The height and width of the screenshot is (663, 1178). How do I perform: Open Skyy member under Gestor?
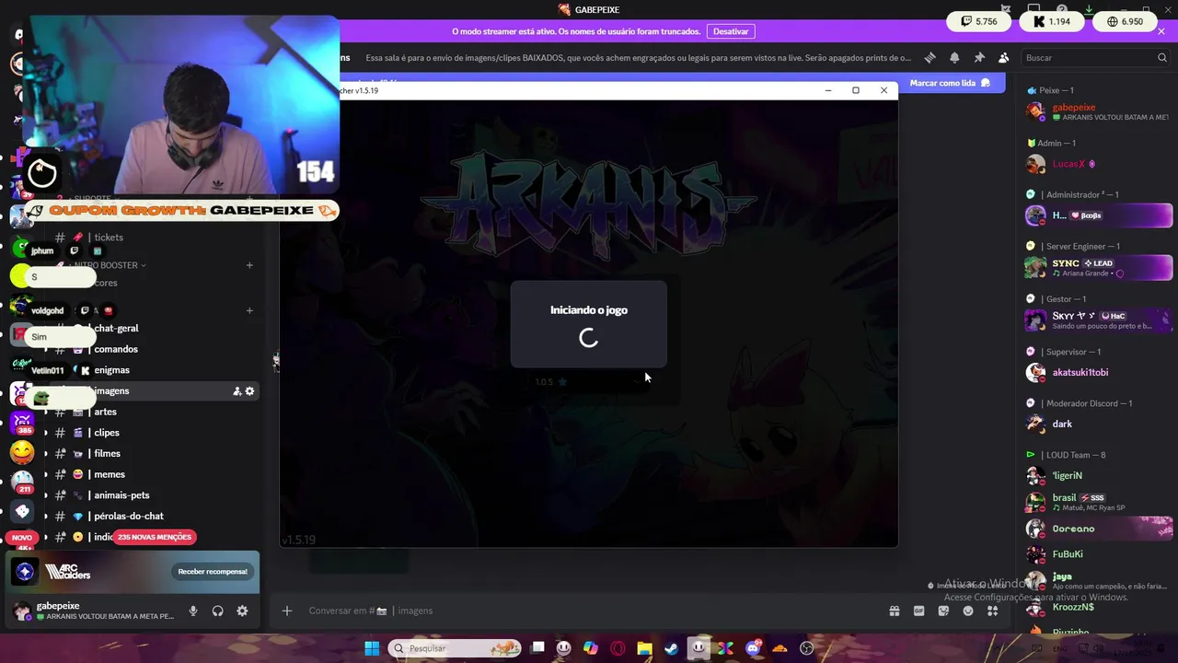(1098, 320)
